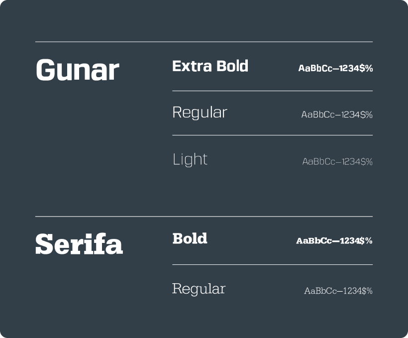Screen dimensions: 408x338
Task: Select the Serifa Regular weight label
Action: point(199,289)
